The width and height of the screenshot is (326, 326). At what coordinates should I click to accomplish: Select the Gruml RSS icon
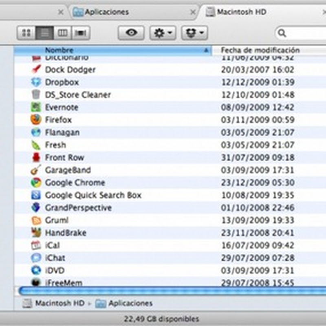click(36, 220)
